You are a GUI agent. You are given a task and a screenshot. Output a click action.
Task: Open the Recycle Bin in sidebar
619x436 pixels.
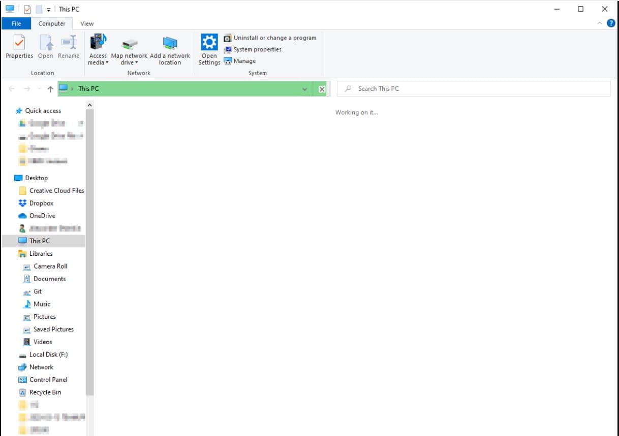coord(45,392)
